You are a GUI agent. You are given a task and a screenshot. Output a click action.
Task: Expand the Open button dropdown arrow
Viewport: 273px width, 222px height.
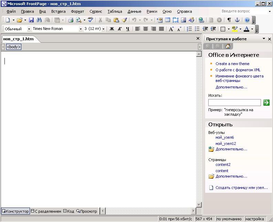pos(25,20)
